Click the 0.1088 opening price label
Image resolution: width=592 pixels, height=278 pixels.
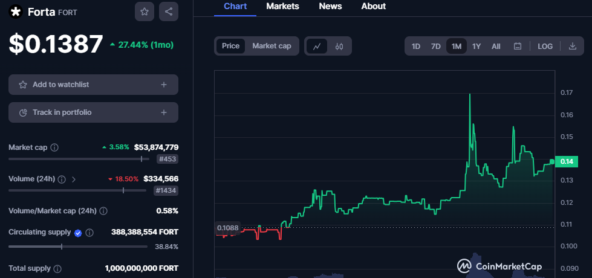pos(227,228)
